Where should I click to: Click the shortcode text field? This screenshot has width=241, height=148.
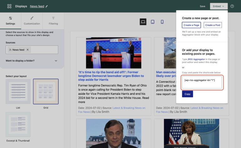coord(202,83)
